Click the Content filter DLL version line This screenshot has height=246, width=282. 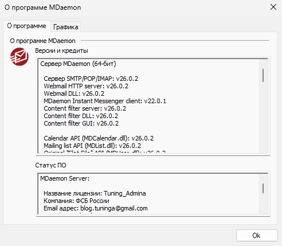tap(81, 116)
